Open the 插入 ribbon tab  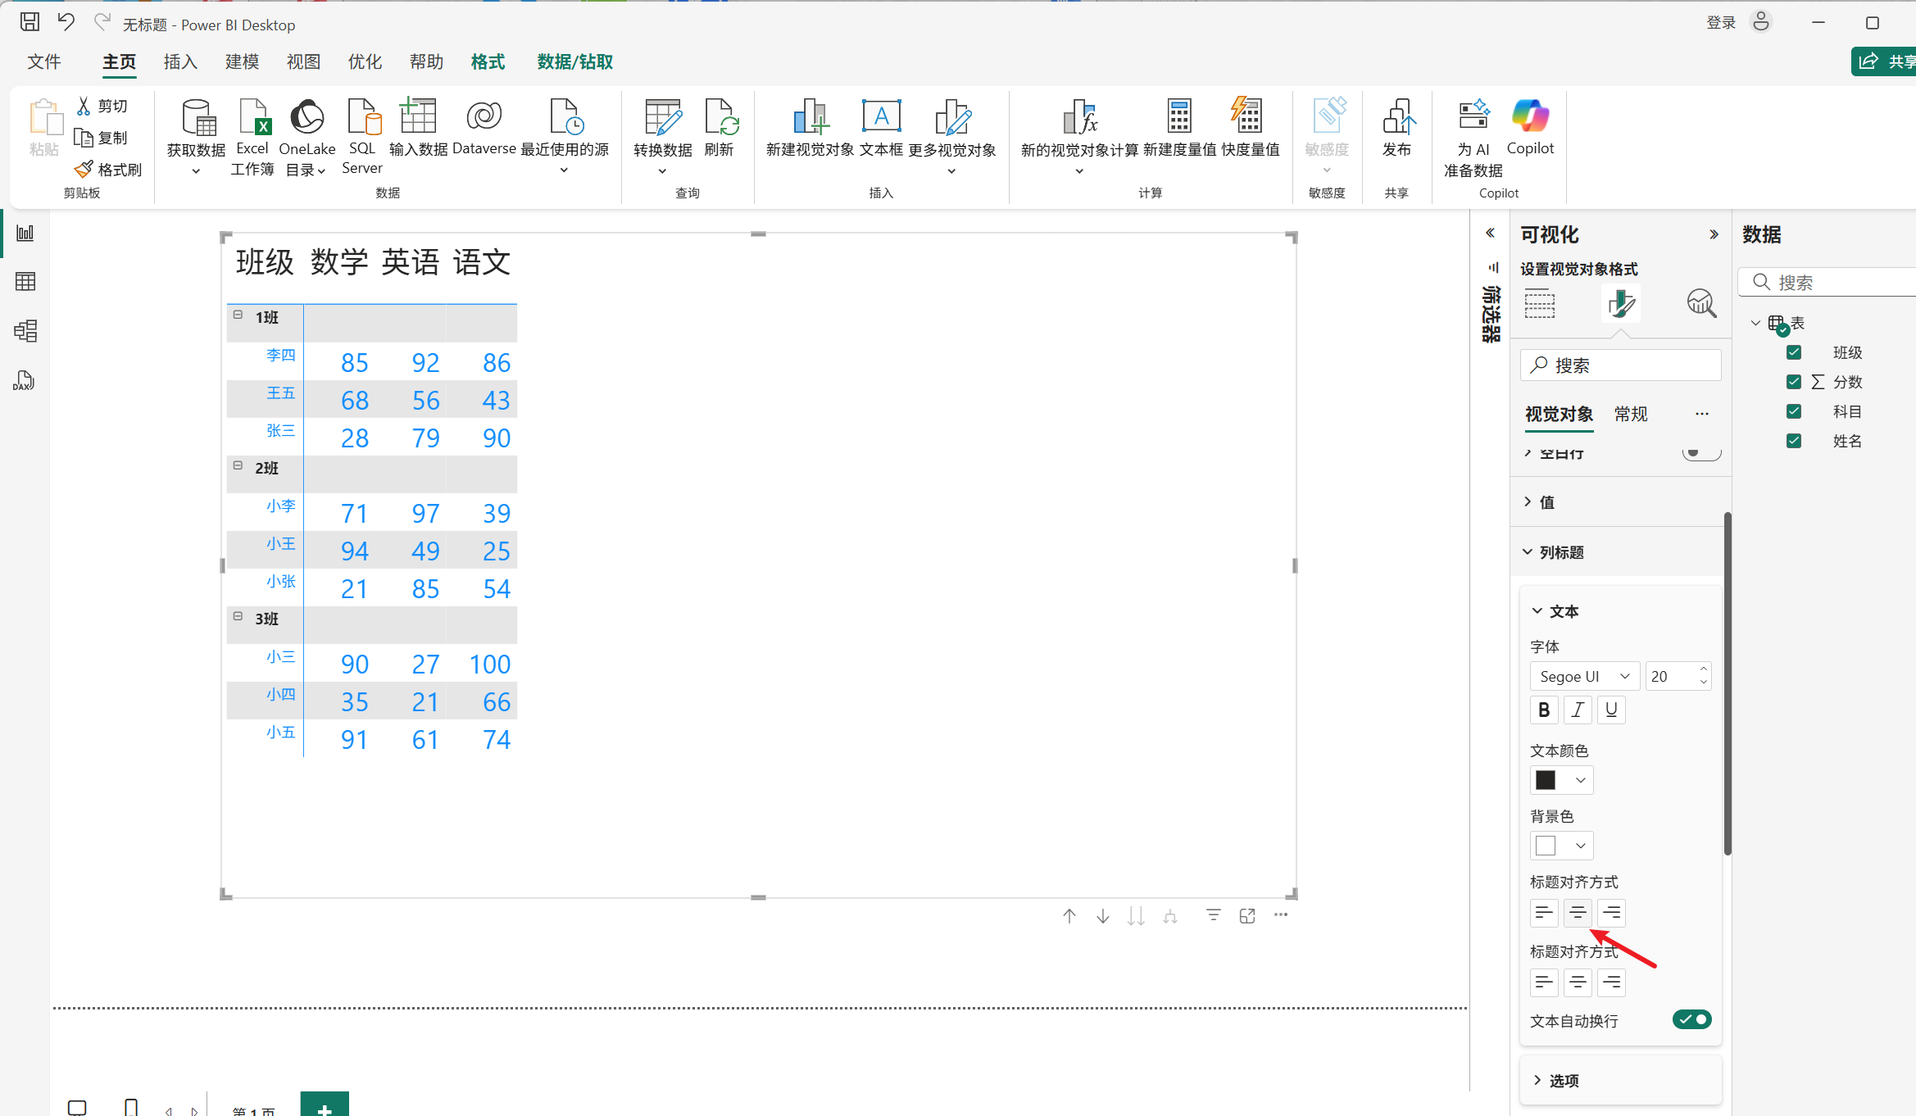pyautogui.click(x=180, y=62)
